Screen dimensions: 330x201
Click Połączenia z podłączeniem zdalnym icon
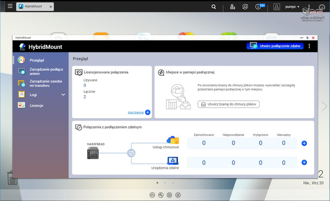78,127
